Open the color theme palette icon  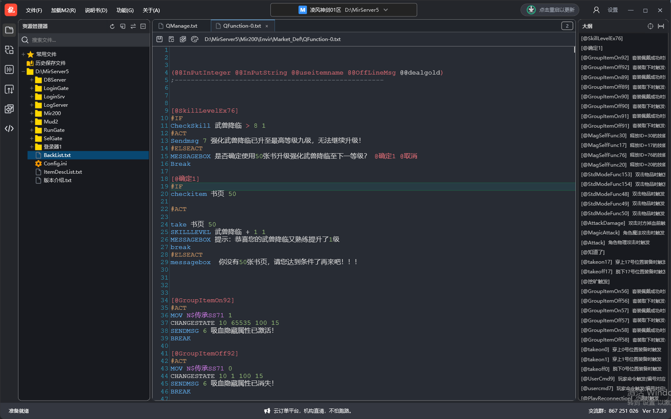[194, 39]
